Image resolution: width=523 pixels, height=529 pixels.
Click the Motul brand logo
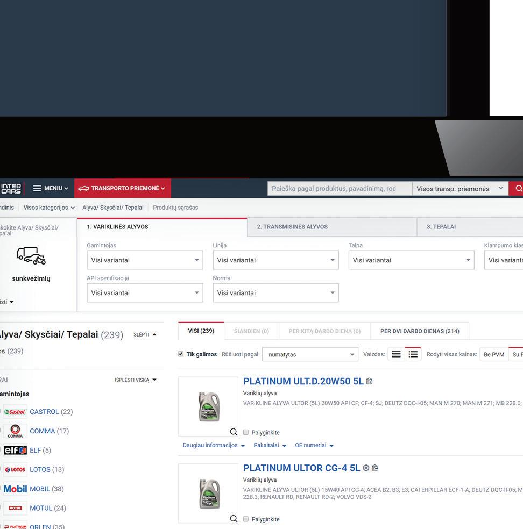tap(15, 508)
